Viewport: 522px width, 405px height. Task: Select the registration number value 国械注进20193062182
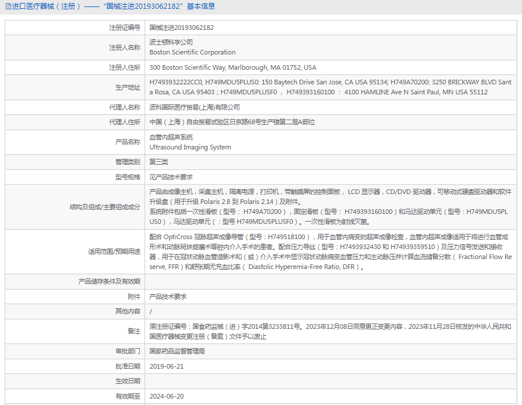pyautogui.click(x=181, y=28)
